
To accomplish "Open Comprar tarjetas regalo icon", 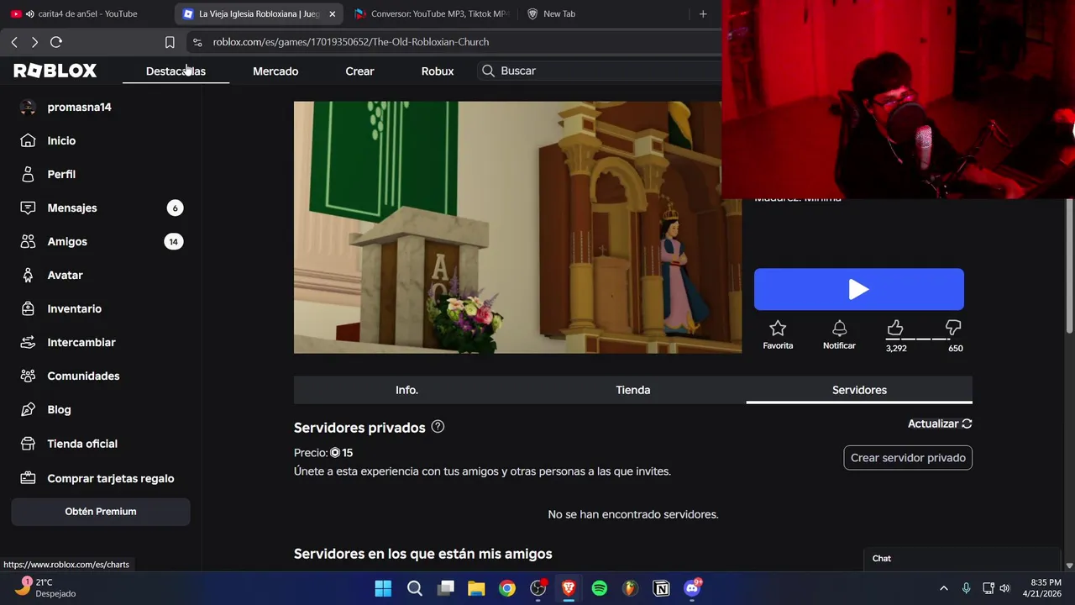I will pos(28,478).
